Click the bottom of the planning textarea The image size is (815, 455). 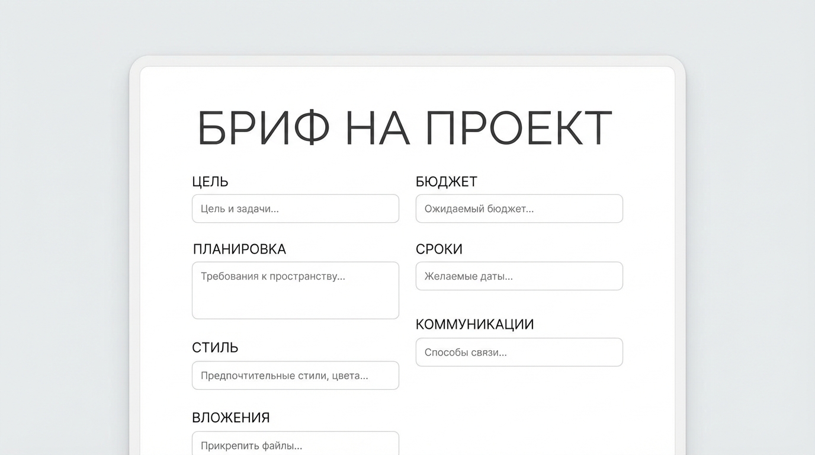point(295,312)
